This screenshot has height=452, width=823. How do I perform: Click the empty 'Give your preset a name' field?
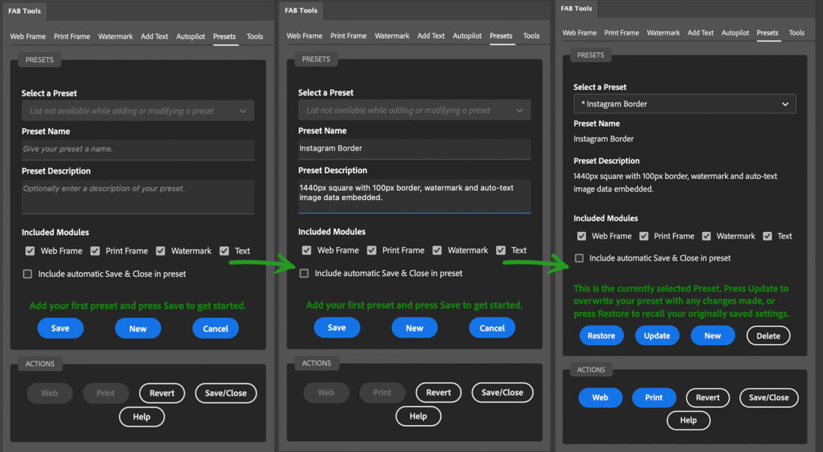[138, 149]
